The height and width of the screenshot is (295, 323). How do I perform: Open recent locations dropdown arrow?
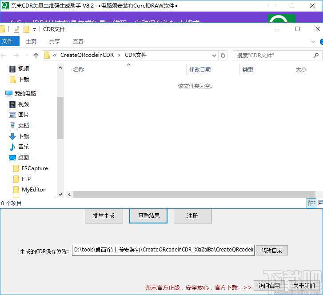tap(27, 56)
